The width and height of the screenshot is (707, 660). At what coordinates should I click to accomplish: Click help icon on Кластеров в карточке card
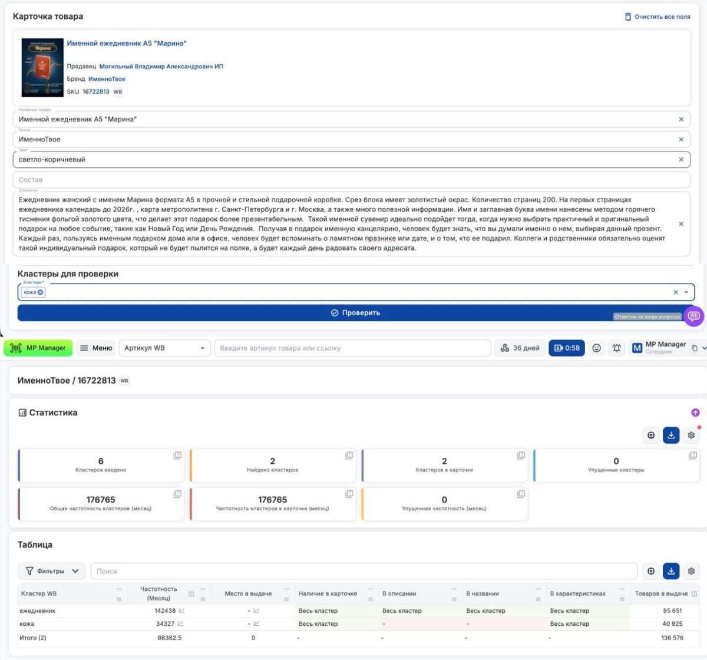click(x=521, y=456)
